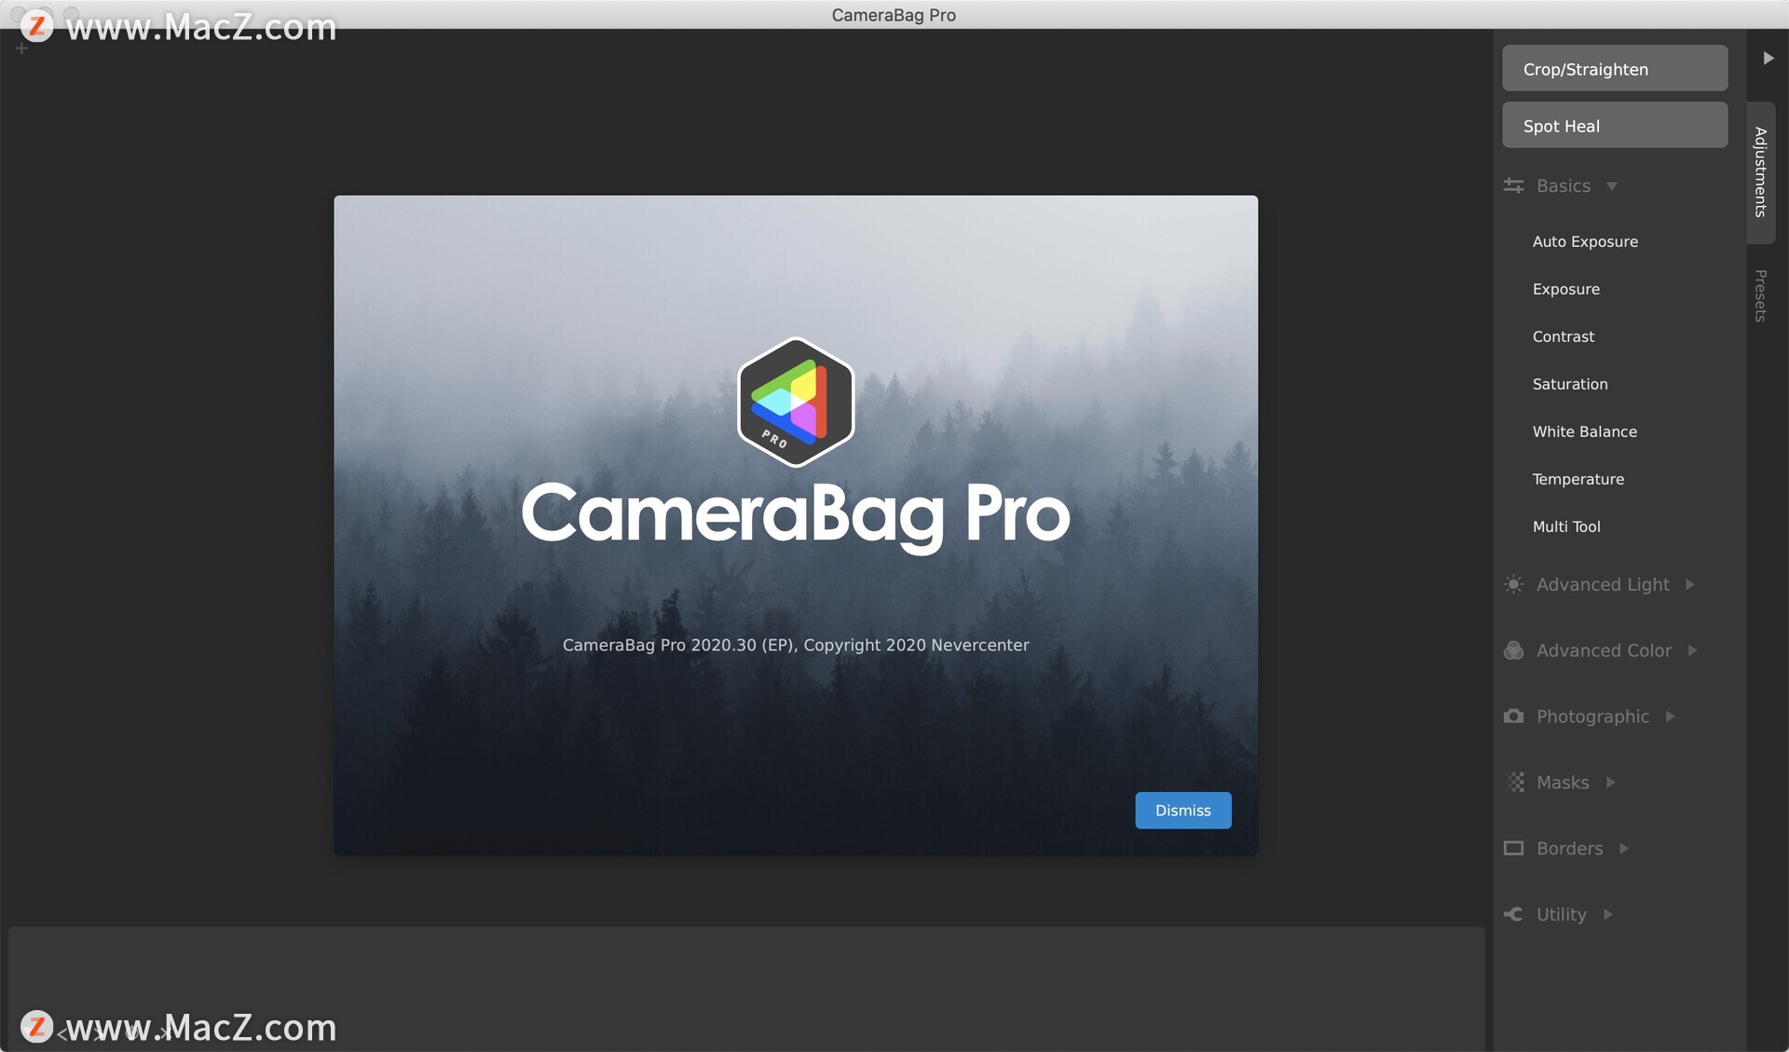Switch to the Presets side tab
This screenshot has height=1052, width=1789.
point(1760,296)
